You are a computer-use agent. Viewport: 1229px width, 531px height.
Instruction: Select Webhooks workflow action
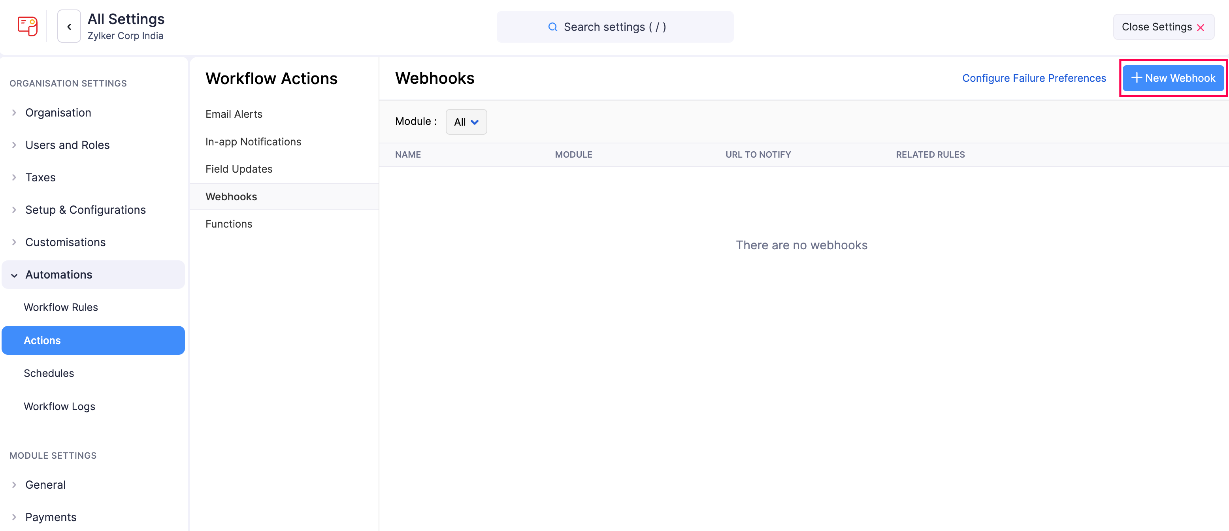[x=284, y=197]
